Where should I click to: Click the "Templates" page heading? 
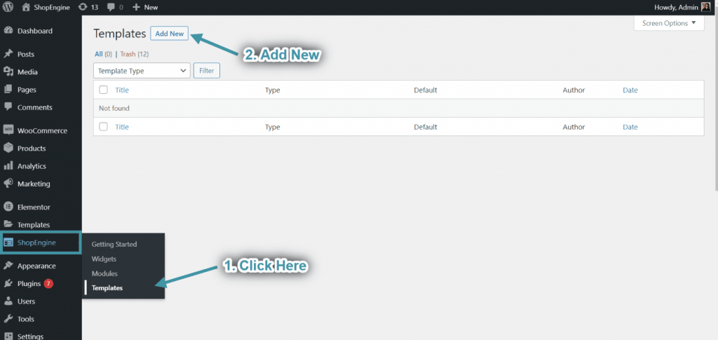(119, 34)
